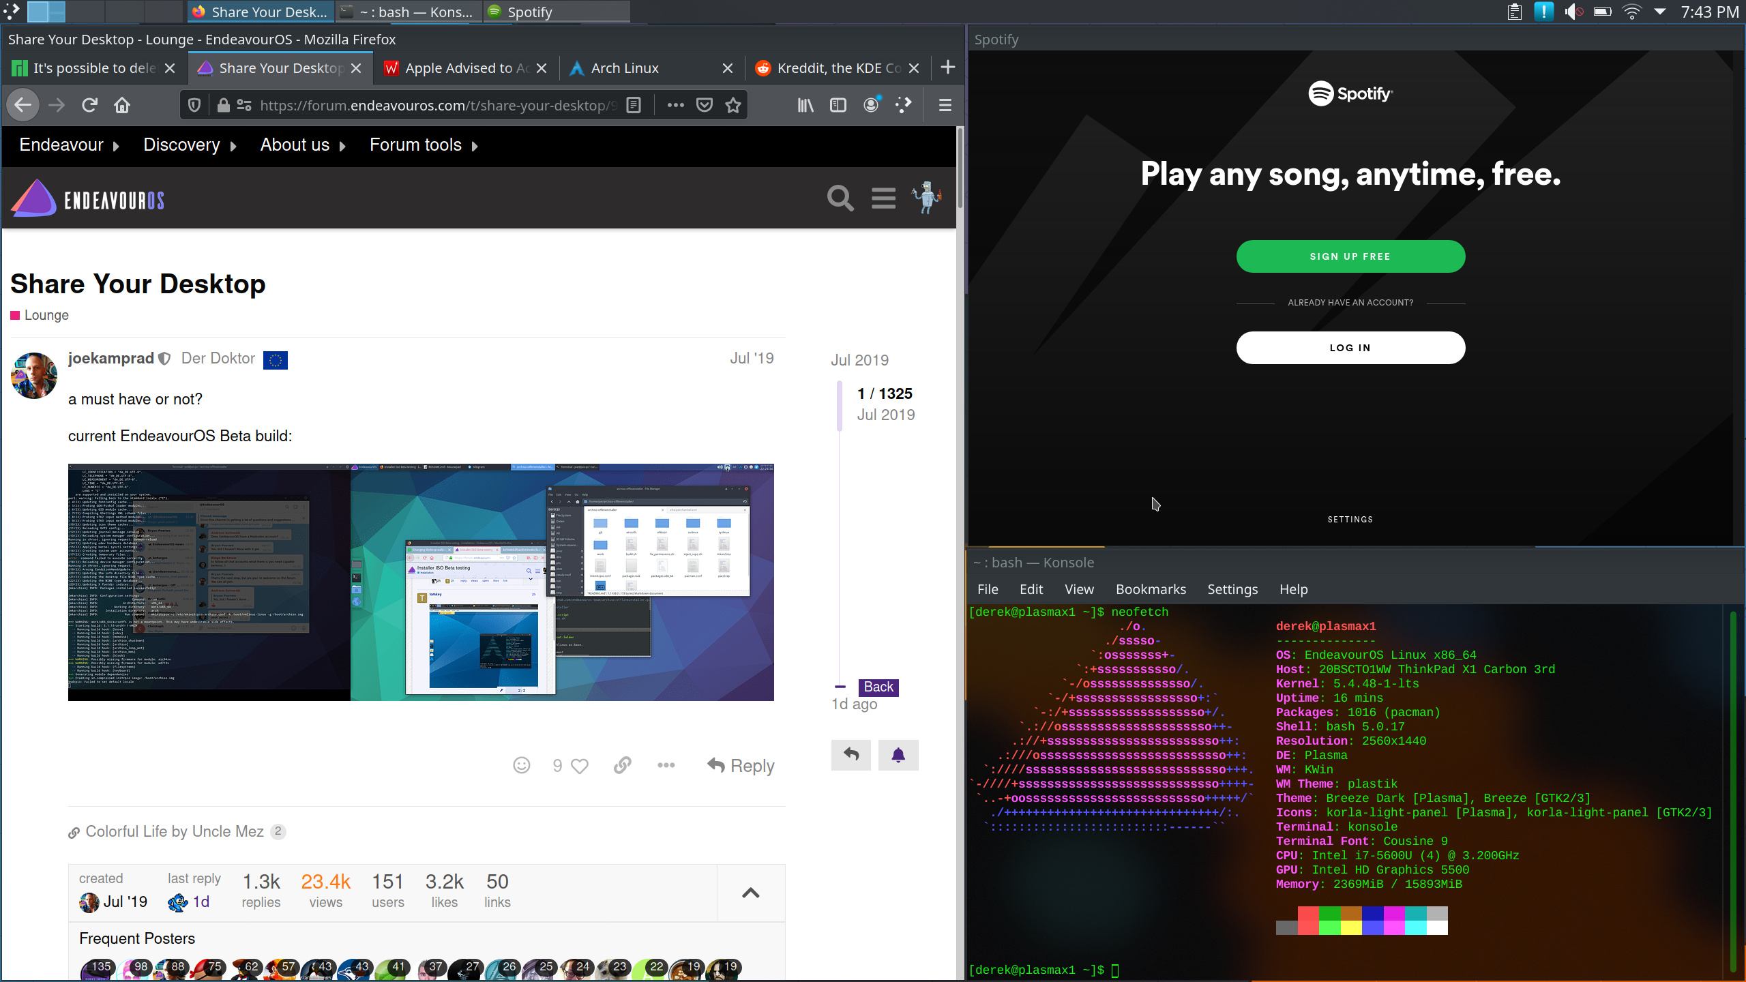This screenshot has width=1746, height=982.
Task: Open joekamprad user profile
Action: (x=111, y=358)
